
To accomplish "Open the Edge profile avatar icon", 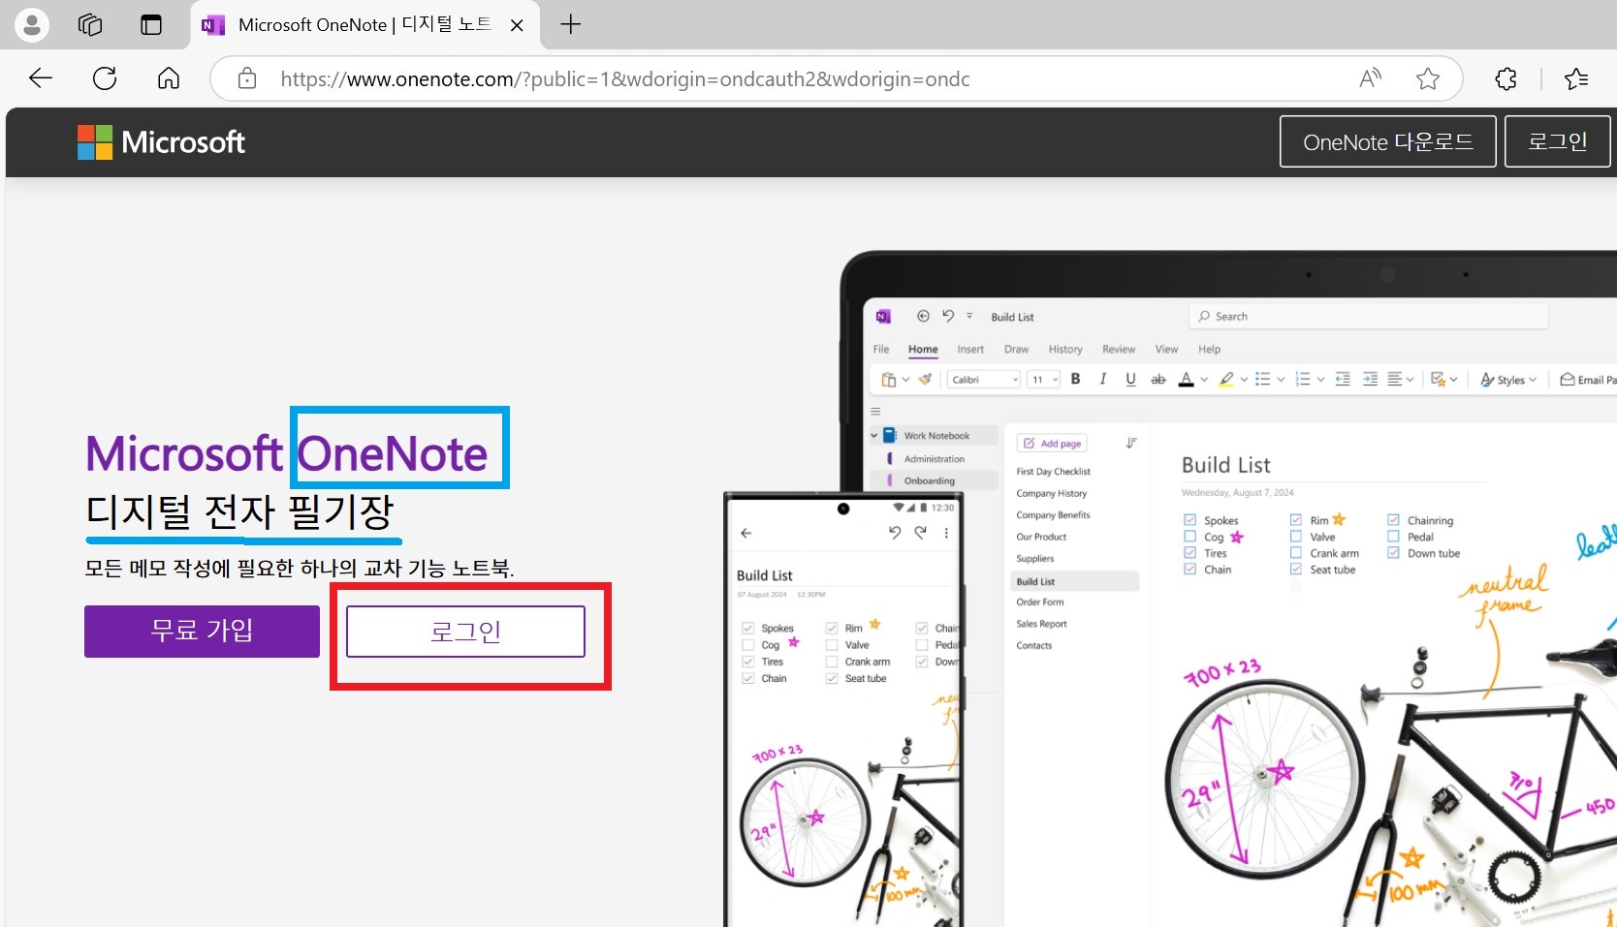I will tap(32, 24).
